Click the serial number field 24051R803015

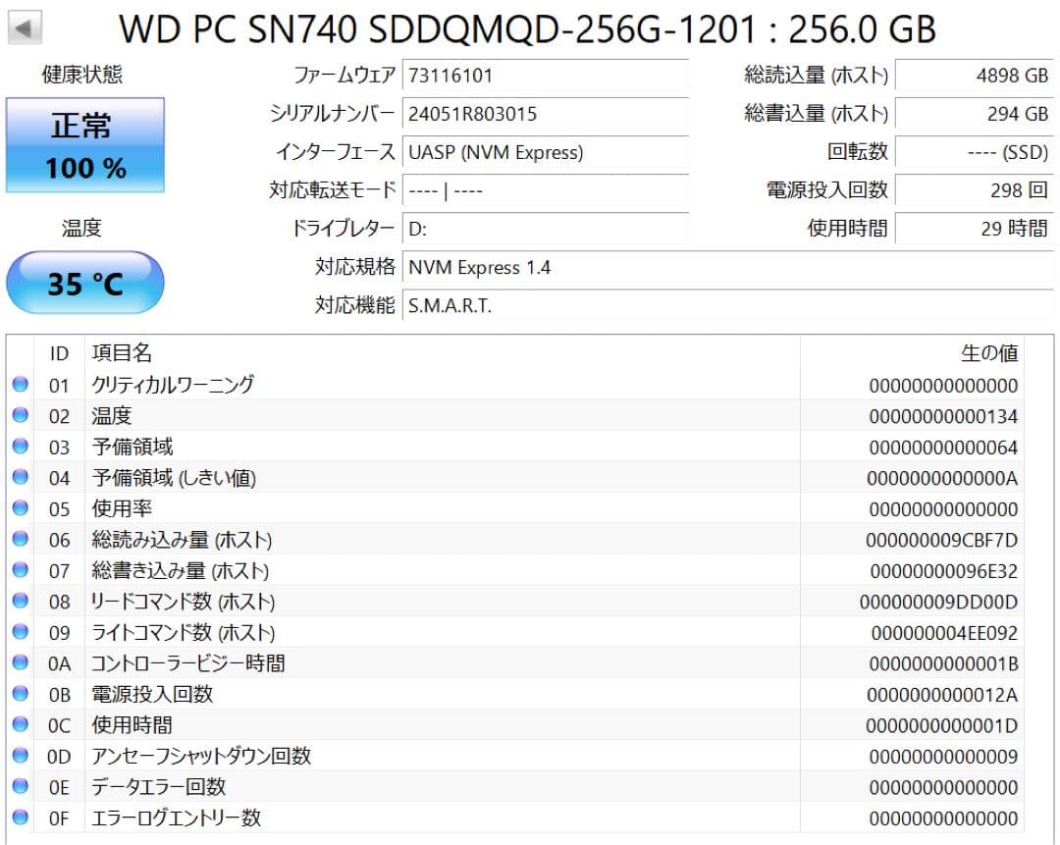[x=546, y=114]
